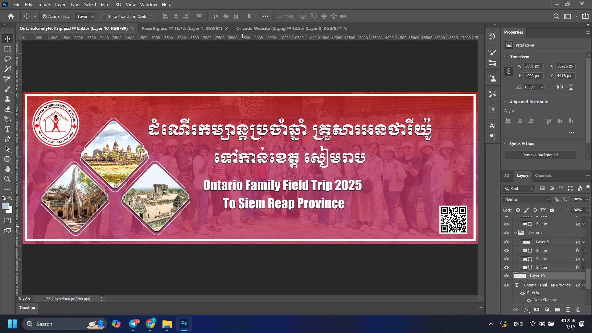
Task: Collapse the Group 1 folder
Action: click(x=515, y=233)
